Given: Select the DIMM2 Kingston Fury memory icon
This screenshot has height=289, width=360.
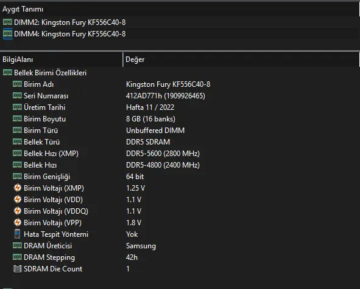Looking at the screenshot, I should [x=7, y=22].
